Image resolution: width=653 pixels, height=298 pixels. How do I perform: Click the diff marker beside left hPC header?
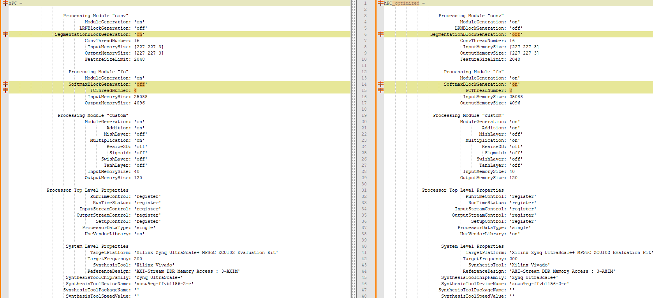(5, 3)
